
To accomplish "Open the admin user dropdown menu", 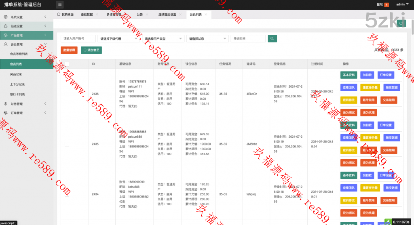I will pos(401,5).
